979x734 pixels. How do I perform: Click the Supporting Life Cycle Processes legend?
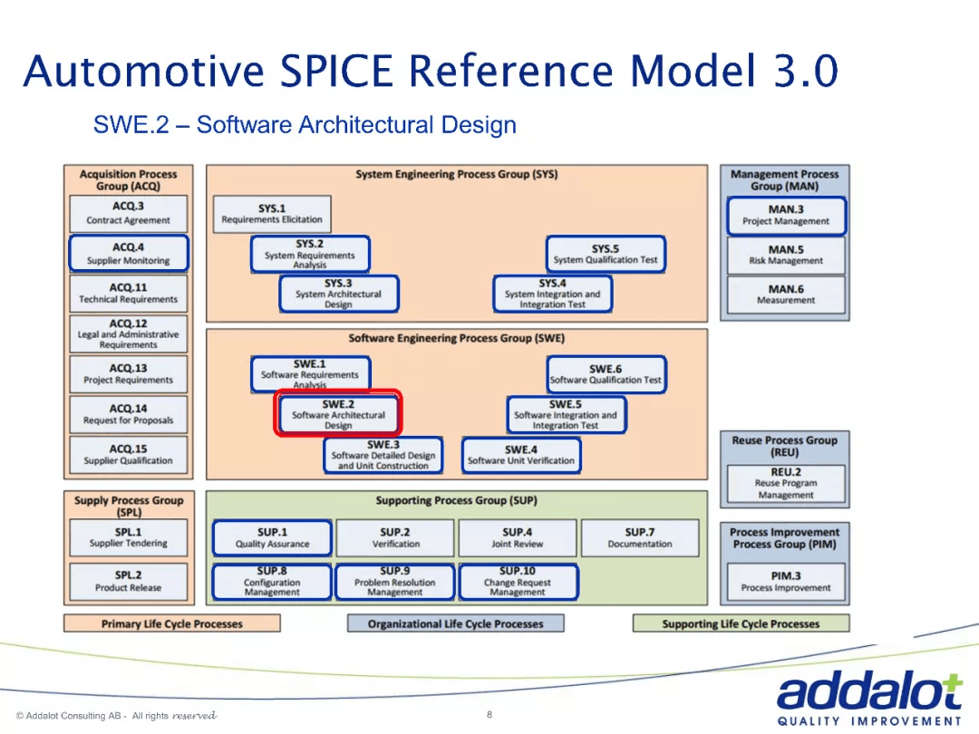click(x=742, y=623)
